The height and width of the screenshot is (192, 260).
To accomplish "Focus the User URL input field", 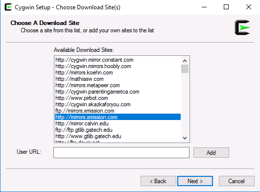I will pos(121,152).
